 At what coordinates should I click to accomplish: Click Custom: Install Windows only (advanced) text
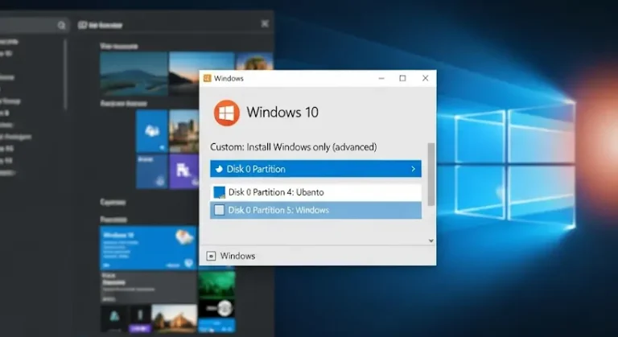point(293,147)
